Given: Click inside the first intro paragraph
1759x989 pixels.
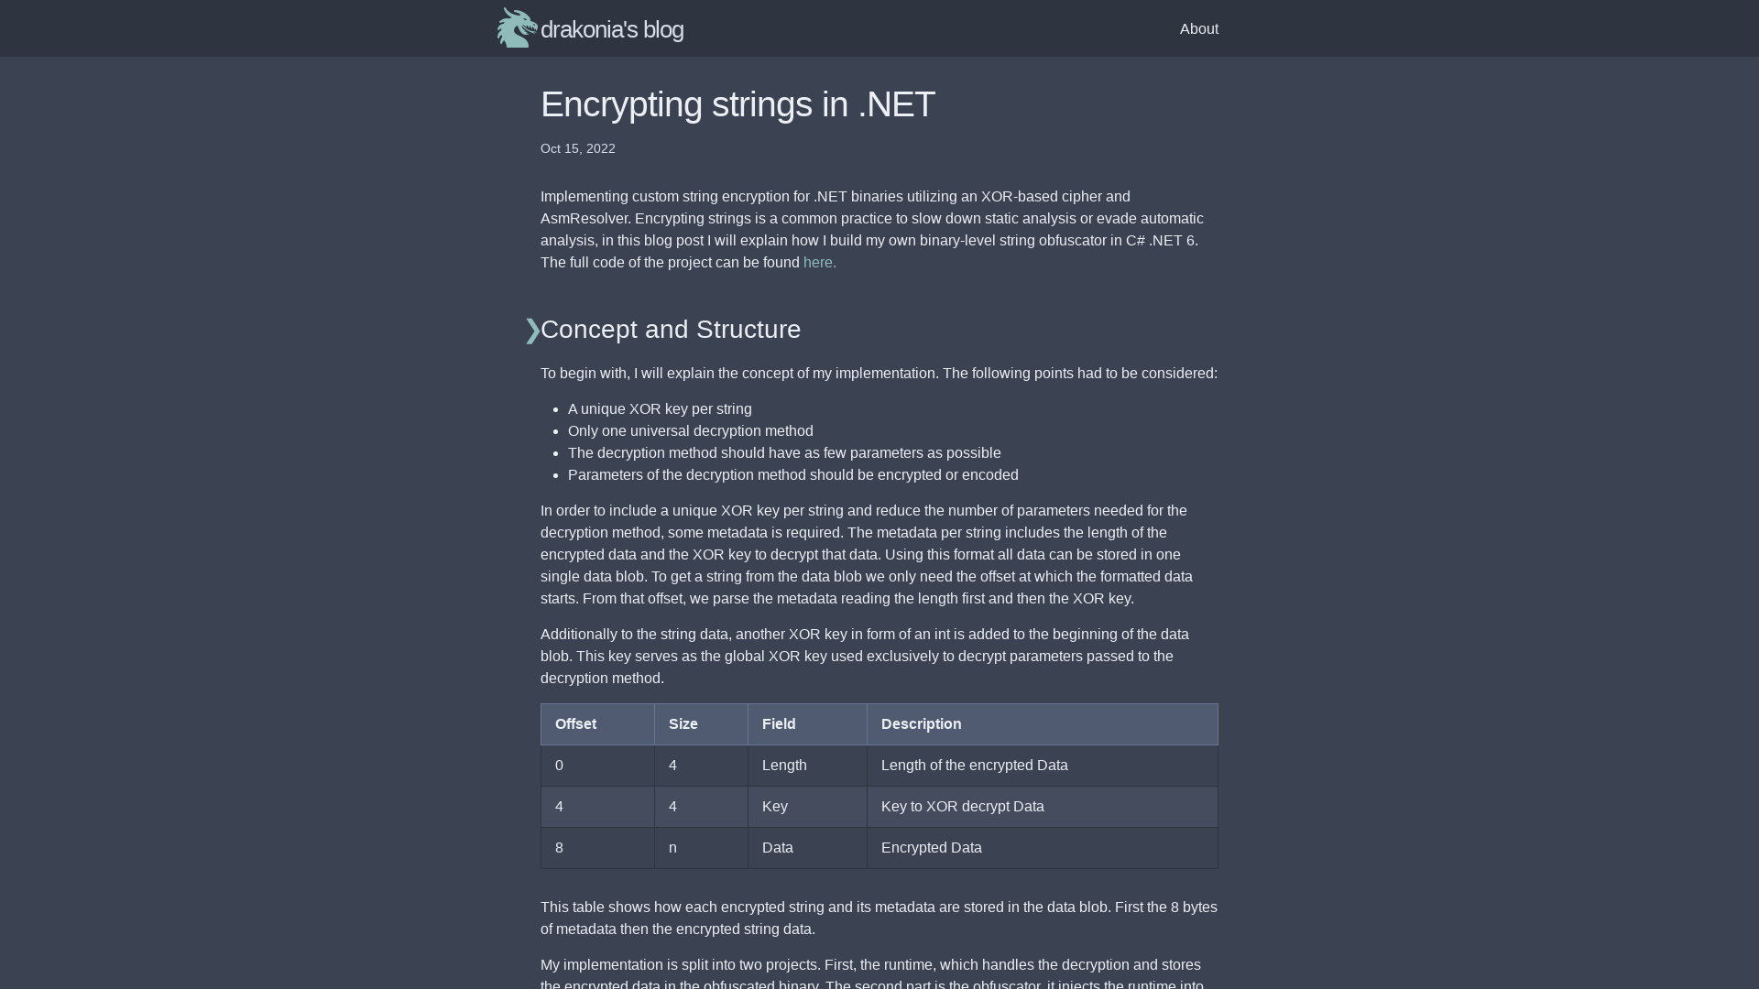Looking at the screenshot, I should pos(870,229).
